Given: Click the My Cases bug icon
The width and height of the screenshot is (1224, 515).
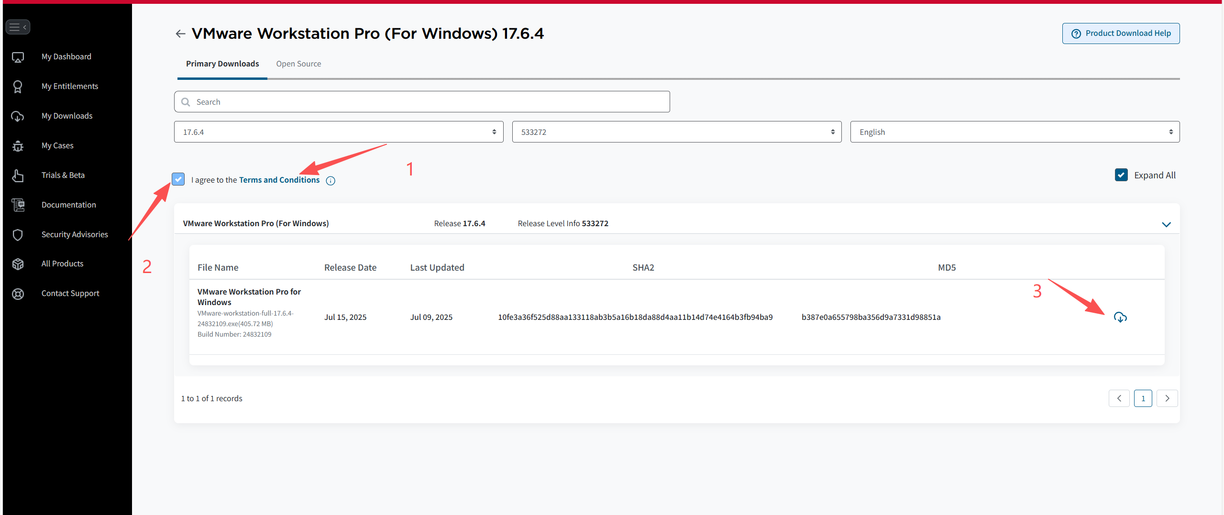Looking at the screenshot, I should [x=18, y=146].
